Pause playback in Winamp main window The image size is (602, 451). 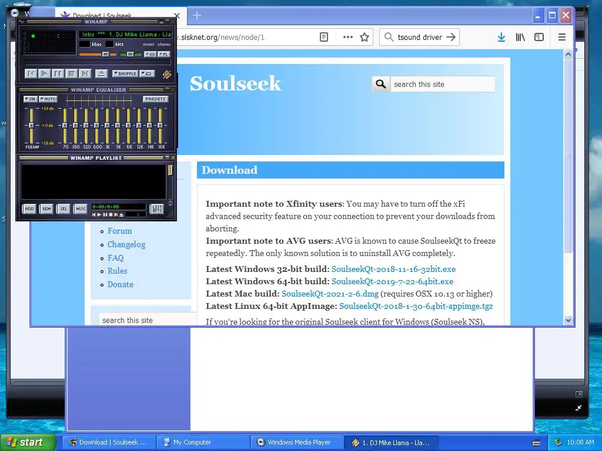coord(58,73)
